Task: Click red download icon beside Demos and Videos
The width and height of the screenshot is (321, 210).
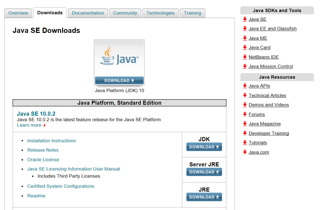Action: point(245,105)
